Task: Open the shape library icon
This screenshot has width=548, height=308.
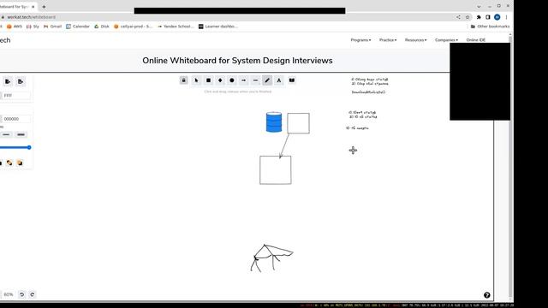Action: [x=292, y=80]
